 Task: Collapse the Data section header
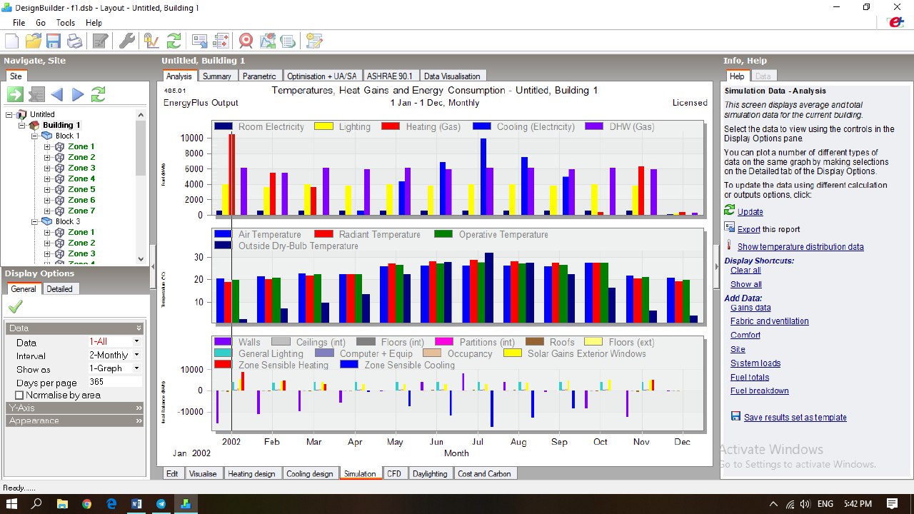75,328
